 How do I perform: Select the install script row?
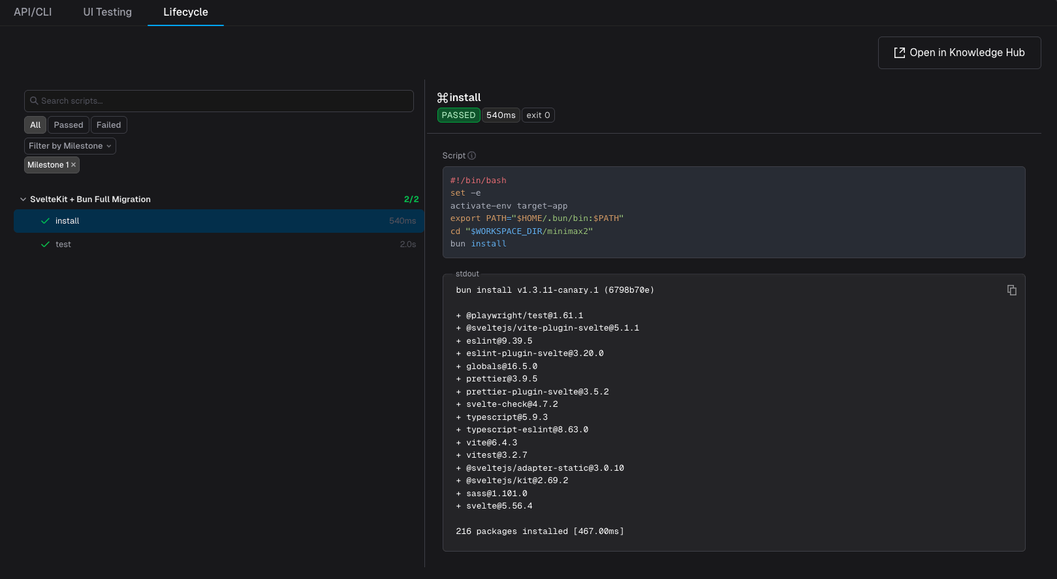click(219, 221)
